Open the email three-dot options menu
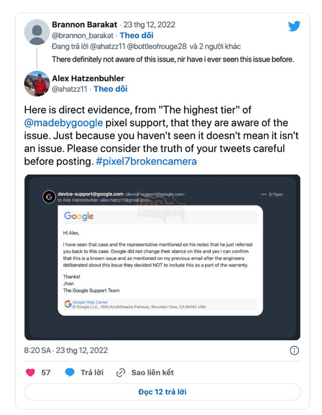Screen dimensions: 322x415 pos(264,194)
